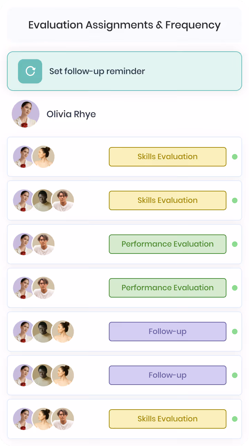This screenshot has height=446, width=249.
Task: Click the second Follow-up badge
Action: (x=168, y=375)
